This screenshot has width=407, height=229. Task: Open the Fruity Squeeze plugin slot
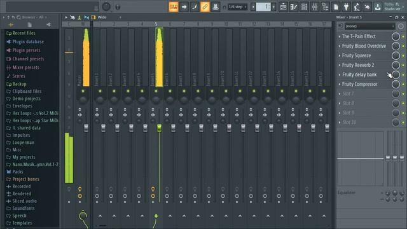click(356, 55)
